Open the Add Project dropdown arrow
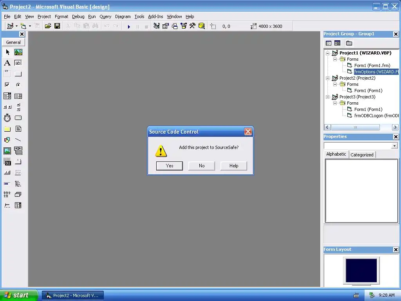This screenshot has width=401, height=301. pyautogui.click(x=16, y=26)
